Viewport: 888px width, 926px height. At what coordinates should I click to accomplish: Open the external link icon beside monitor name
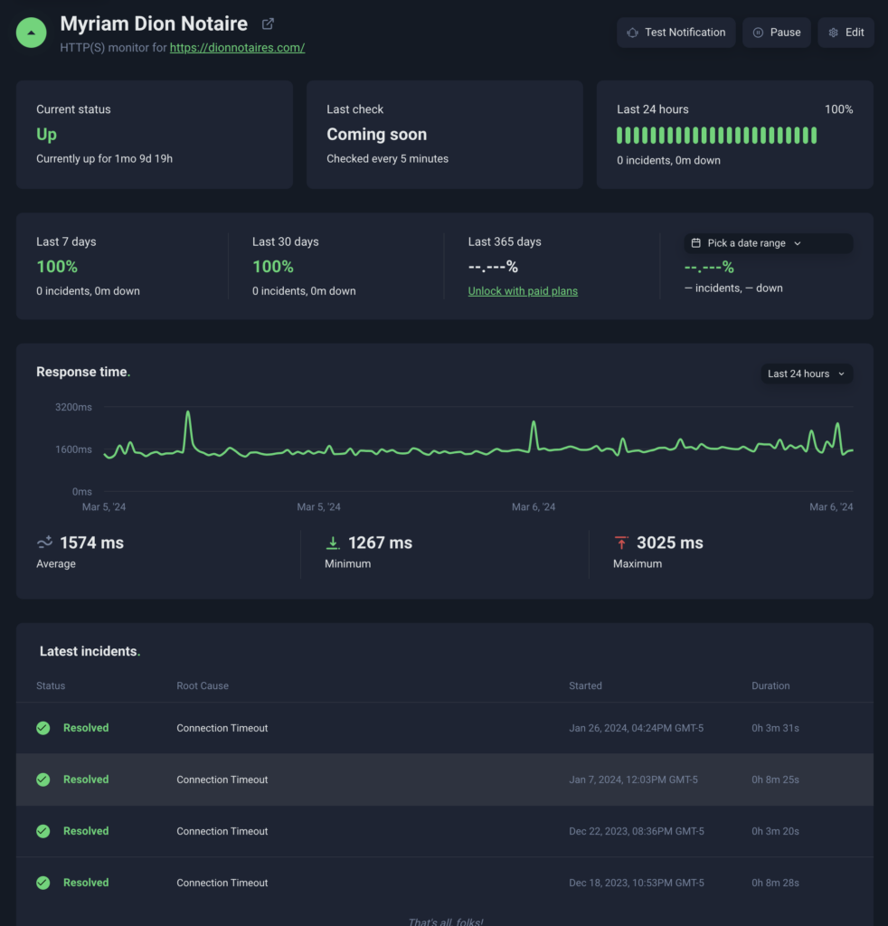[268, 24]
